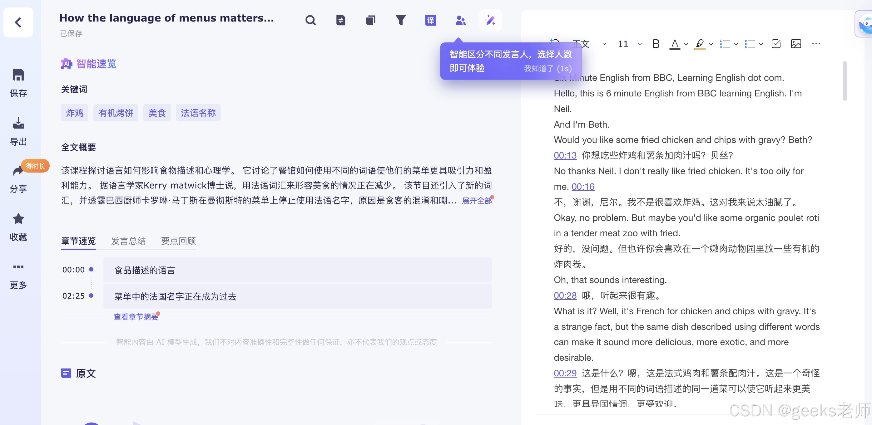
Task: Toggle bold formatting in the editor
Action: click(x=656, y=44)
